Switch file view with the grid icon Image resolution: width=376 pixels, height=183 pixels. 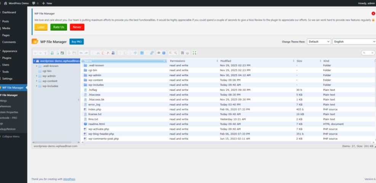182,53
